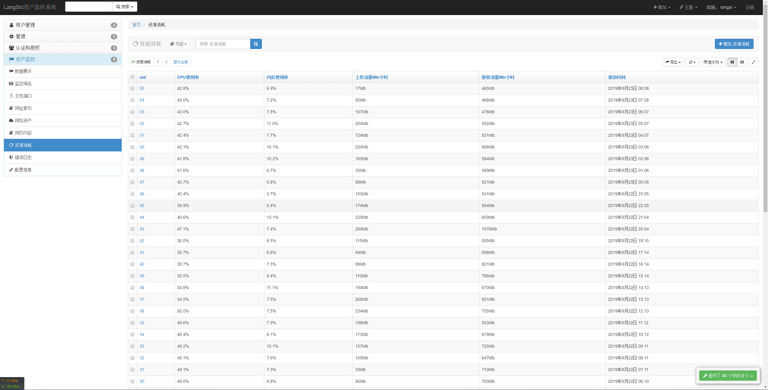This screenshot has height=390, width=768.
Task: Click the blue magnifier search button
Action: point(256,44)
